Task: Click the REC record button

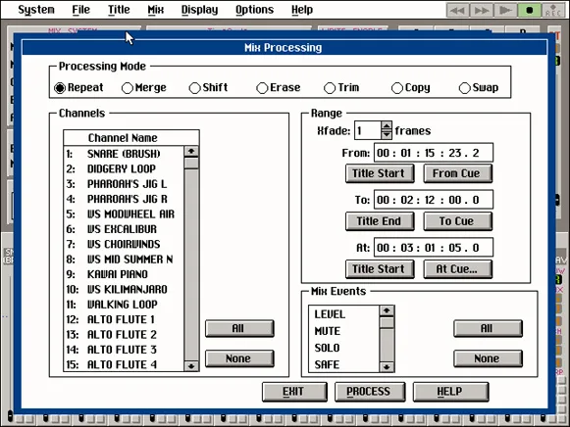Action: tap(553, 10)
